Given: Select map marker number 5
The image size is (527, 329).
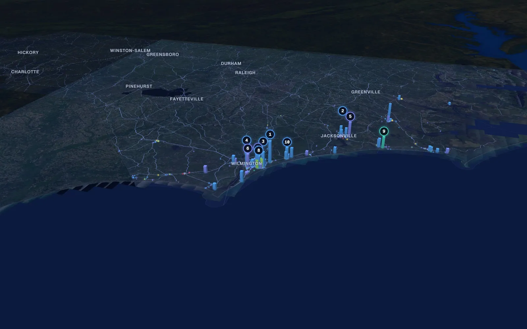Looking at the screenshot, I should click(350, 116).
